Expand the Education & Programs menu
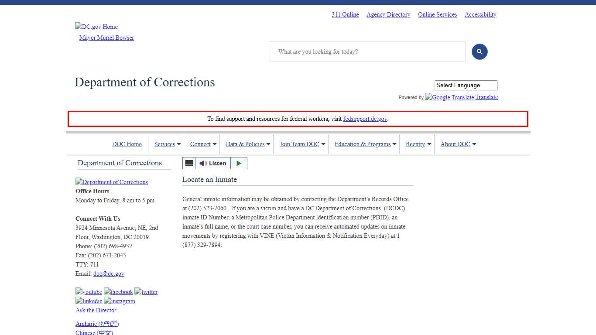596x335 pixels. (365, 144)
